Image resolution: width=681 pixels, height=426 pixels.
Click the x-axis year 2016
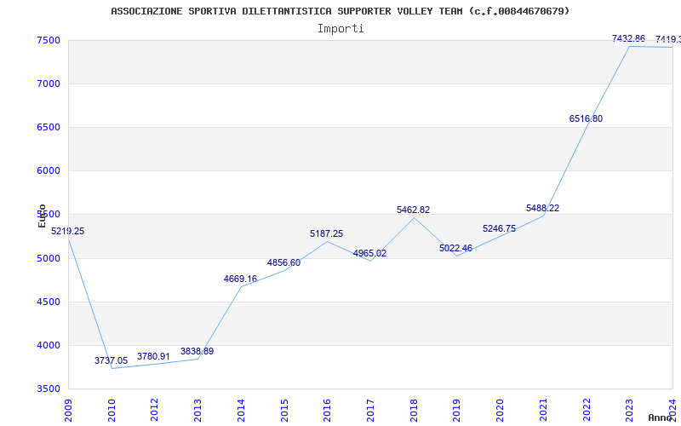(x=327, y=410)
